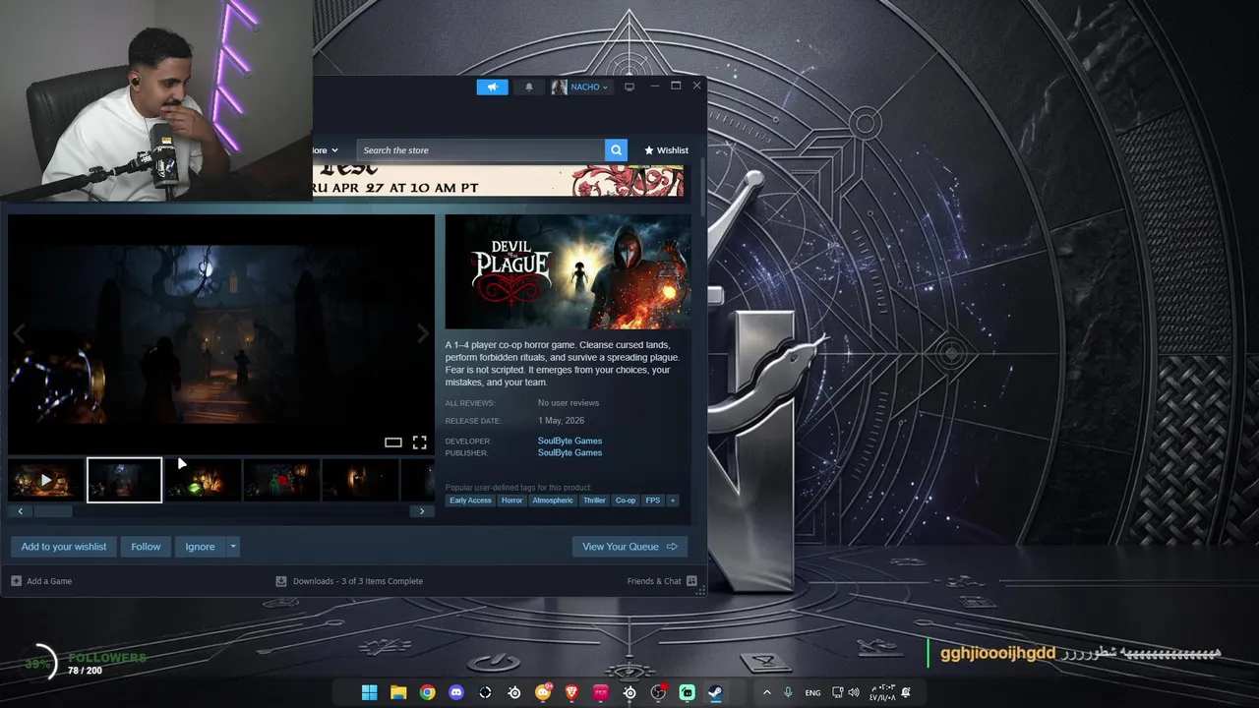Open the Steam taskbar icon
Image resolution: width=1259 pixels, height=708 pixels.
[716, 692]
